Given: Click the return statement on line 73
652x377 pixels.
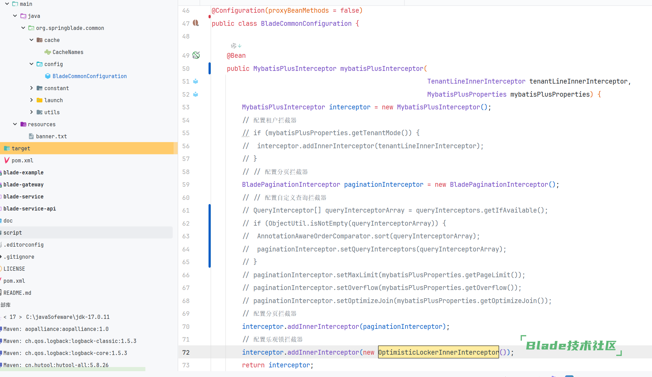Looking at the screenshot, I should [x=277, y=365].
